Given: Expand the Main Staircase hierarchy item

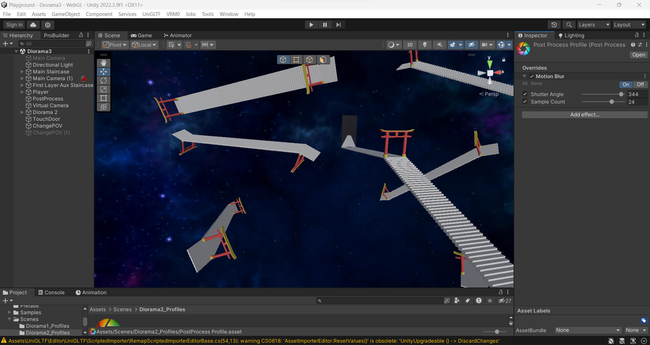Looking at the screenshot, I should (22, 72).
